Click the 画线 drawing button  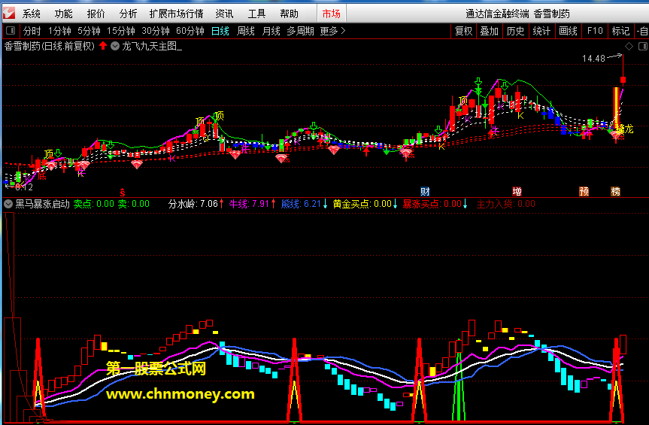click(x=568, y=31)
